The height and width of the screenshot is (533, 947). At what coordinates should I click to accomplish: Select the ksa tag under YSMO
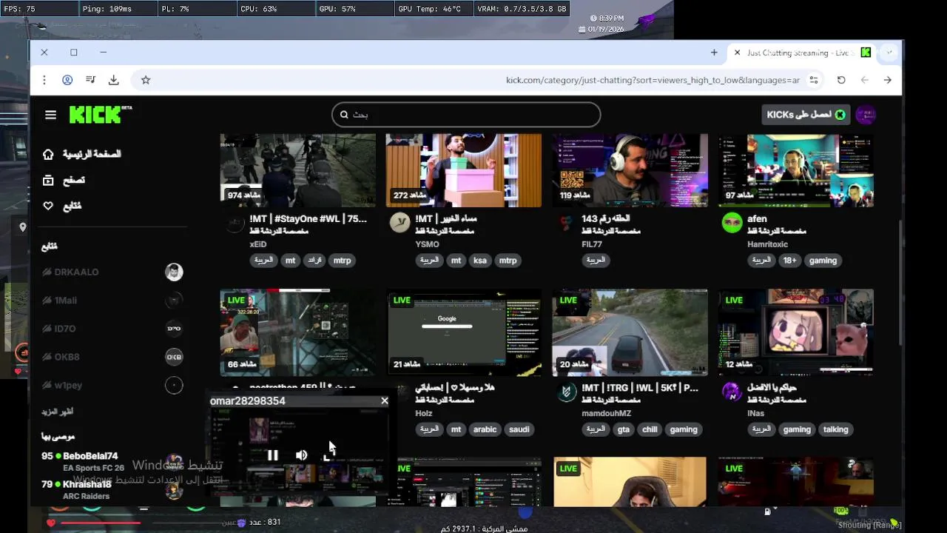[x=480, y=261]
